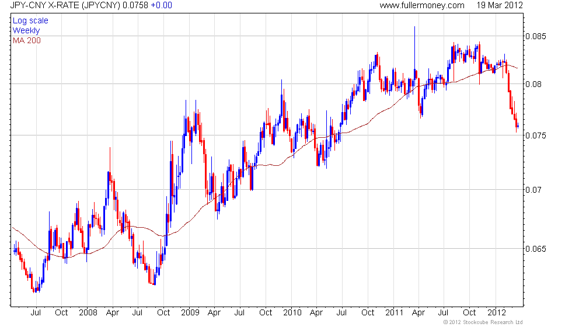Open the www.fullermoney.com link text
Image resolution: width=572 pixels, height=327 pixels.
coord(421,5)
